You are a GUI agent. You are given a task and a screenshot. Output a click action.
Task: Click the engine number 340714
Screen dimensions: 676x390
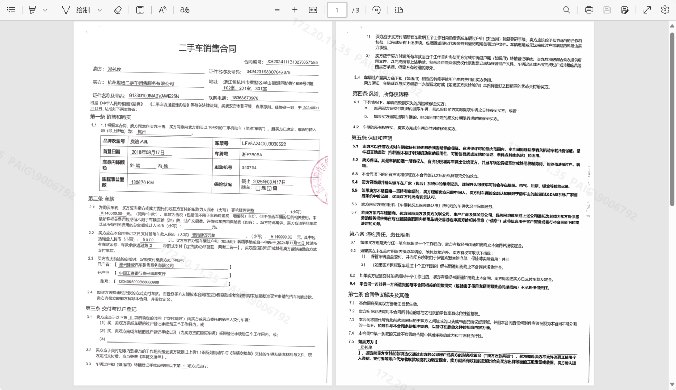[x=249, y=167]
